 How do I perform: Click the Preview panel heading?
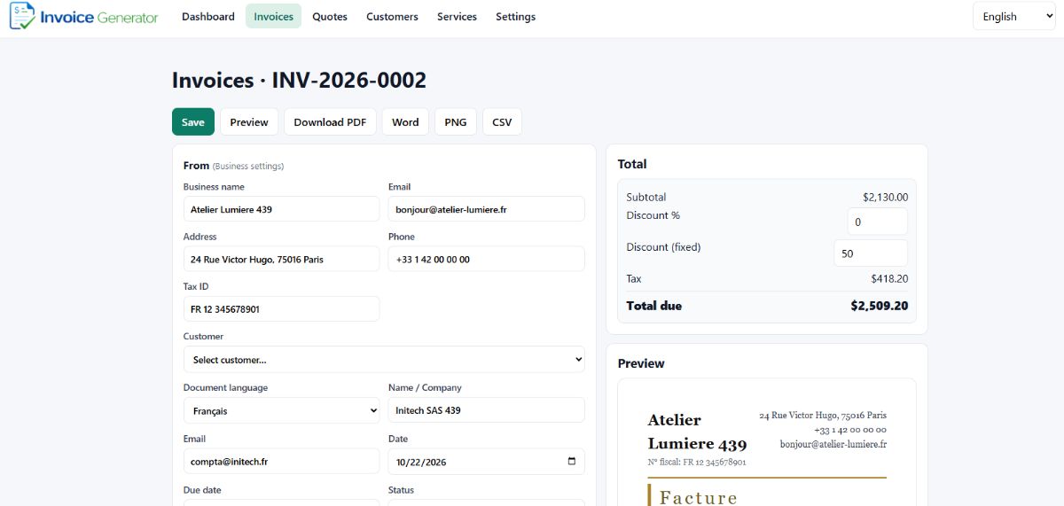641,363
